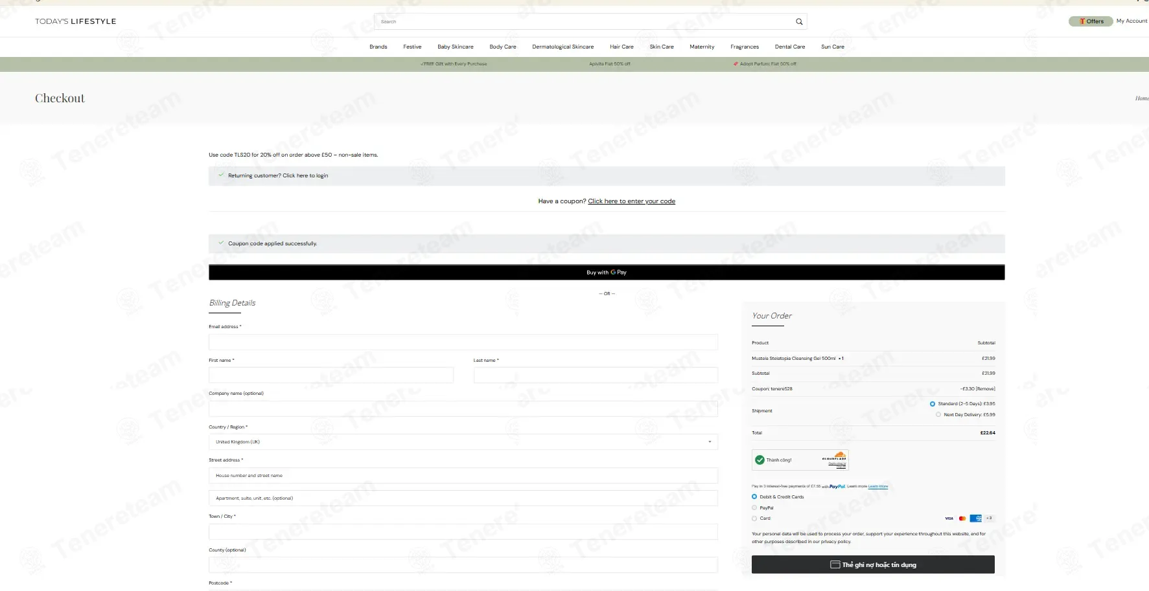Click the Email address input field
Viewport: 1149px width, 591px height.
point(463,342)
